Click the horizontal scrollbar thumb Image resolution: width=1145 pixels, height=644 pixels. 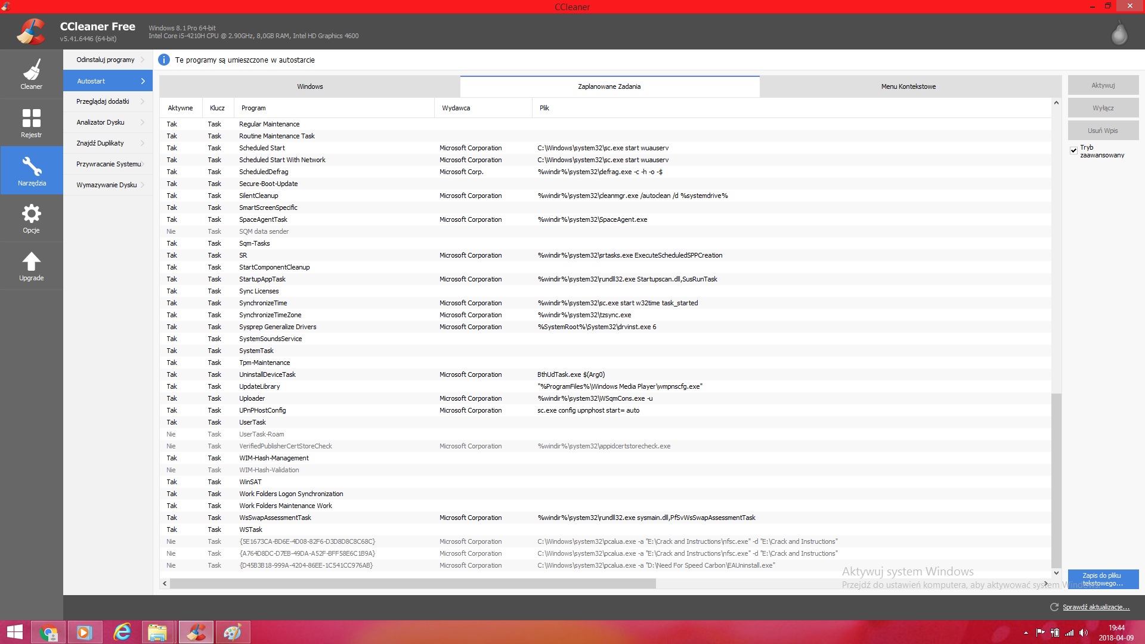413,584
